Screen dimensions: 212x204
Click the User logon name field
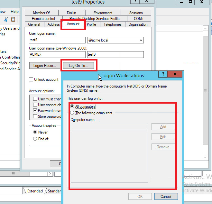[57, 40]
